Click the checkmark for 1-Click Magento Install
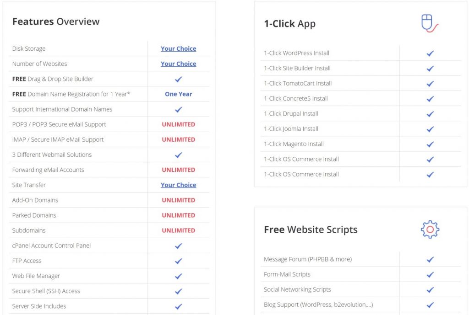This screenshot has width=469, height=315. pos(430,144)
